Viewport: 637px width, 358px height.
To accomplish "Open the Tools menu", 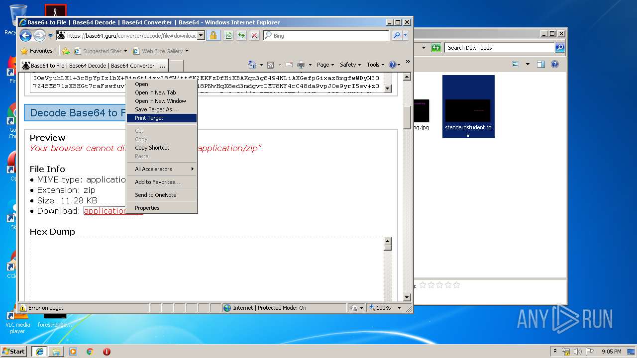I will [x=376, y=65].
